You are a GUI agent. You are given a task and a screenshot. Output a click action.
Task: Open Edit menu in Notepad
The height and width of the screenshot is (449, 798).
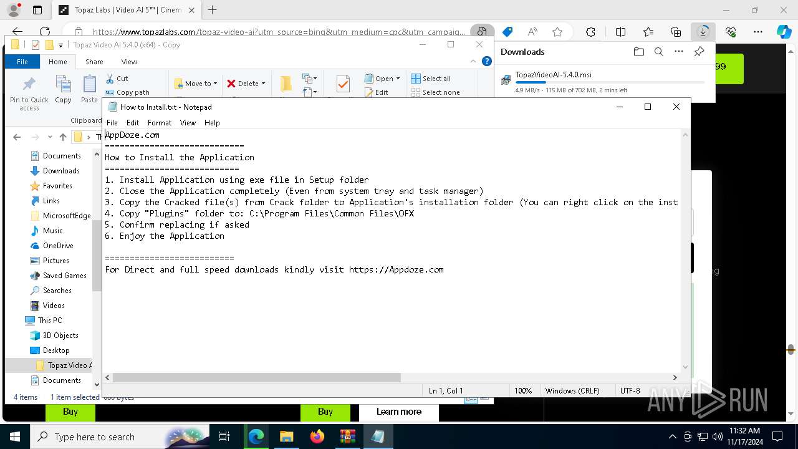(x=133, y=123)
